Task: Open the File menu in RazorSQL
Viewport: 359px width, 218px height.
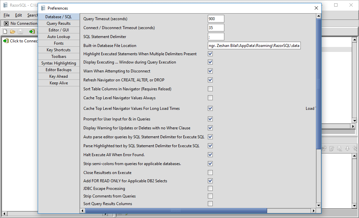Action: point(7,15)
